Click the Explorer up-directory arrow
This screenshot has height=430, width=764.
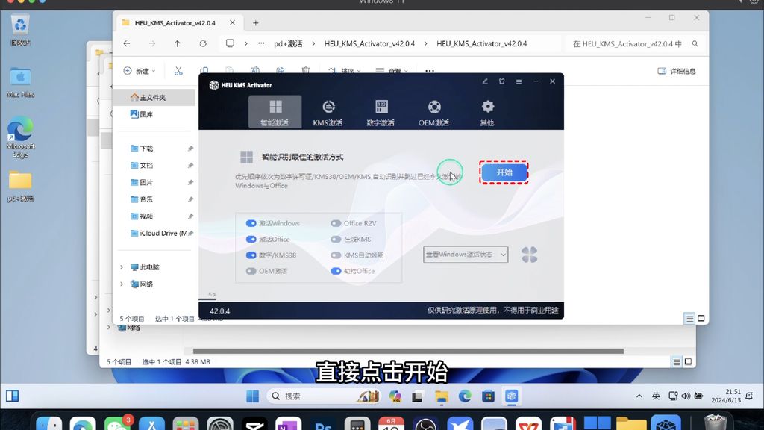[x=178, y=43]
